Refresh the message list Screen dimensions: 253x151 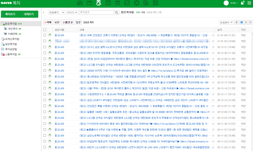pos(236,22)
